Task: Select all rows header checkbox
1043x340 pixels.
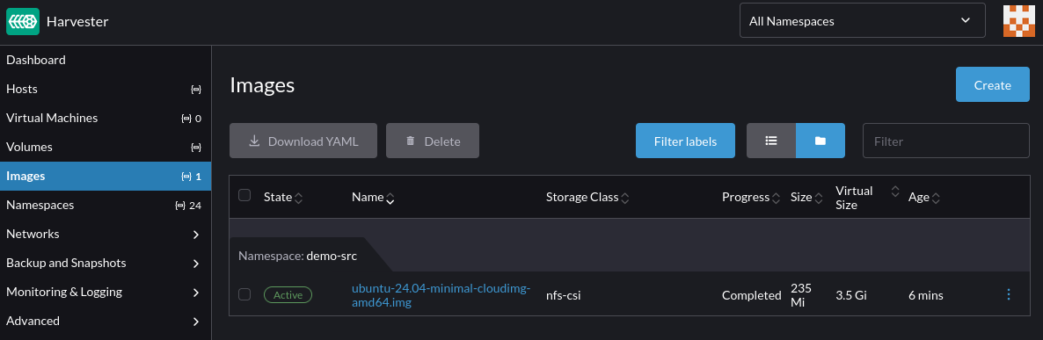Action: [x=244, y=195]
